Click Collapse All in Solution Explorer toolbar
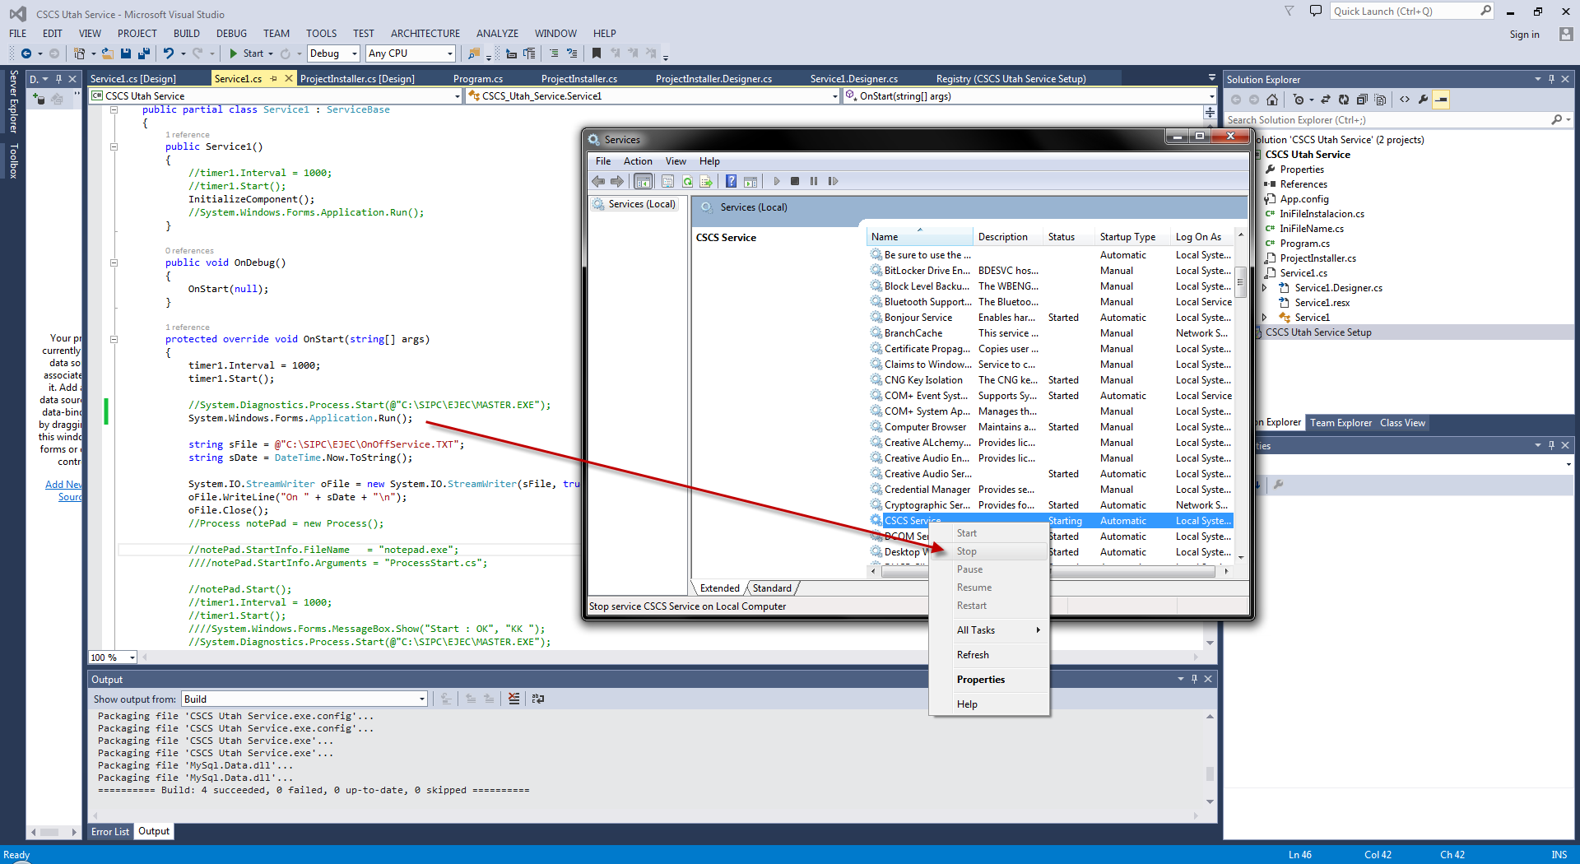Image resolution: width=1580 pixels, height=864 pixels. pos(1362,100)
